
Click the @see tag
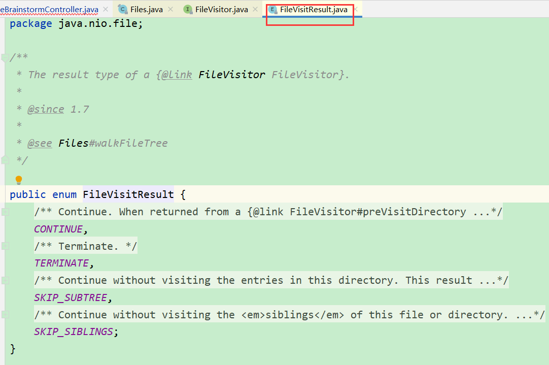40,143
